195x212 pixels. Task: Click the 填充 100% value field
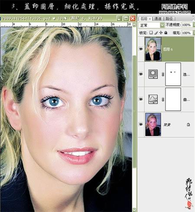pyautogui.click(x=187, y=33)
